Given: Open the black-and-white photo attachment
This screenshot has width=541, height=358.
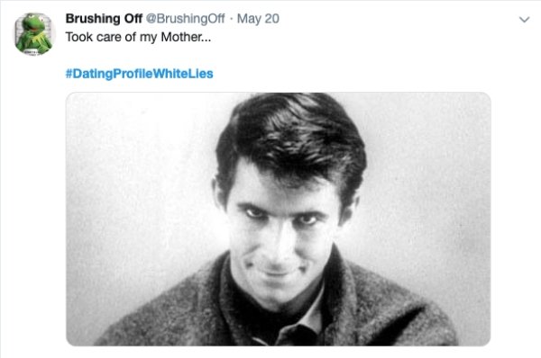Looking at the screenshot, I should pos(278,219).
